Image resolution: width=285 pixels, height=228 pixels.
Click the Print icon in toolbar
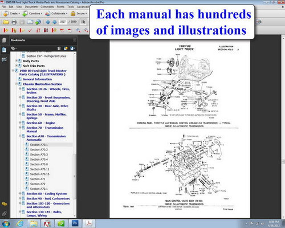pos(14,22)
